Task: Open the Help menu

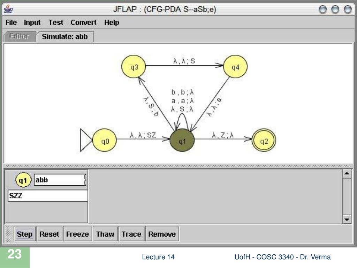Action: click(x=112, y=23)
